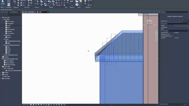The height and width of the screenshot is (106, 189).
Task: Select the Mirror Pick Axis tool
Action: click(49, 1)
